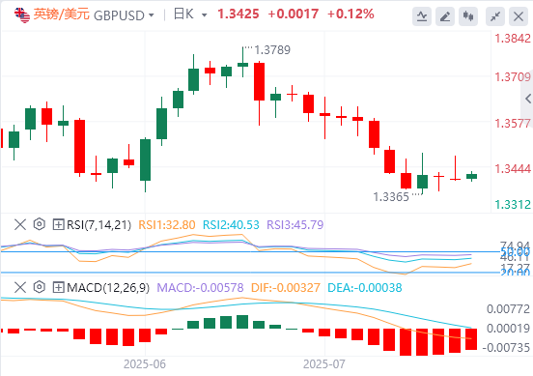The image size is (533, 376).
Task: Open the GBPUSD symbol dropdown arrow
Action: pos(152,15)
